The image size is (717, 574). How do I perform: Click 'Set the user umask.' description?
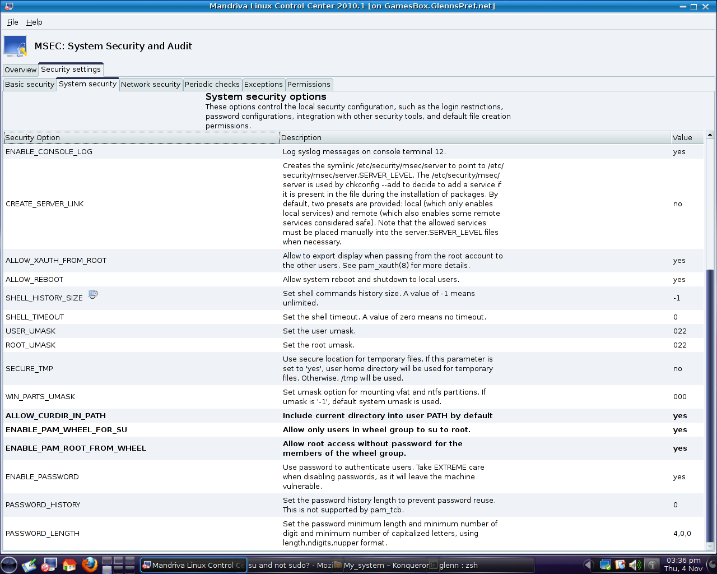(x=319, y=331)
